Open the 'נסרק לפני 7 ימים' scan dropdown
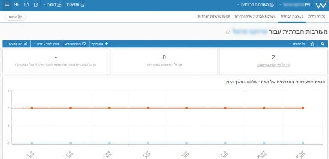329x159 pixels. tap(46, 44)
